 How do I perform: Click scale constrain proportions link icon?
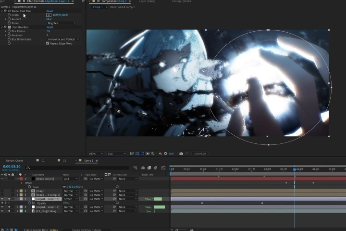pos(64,187)
